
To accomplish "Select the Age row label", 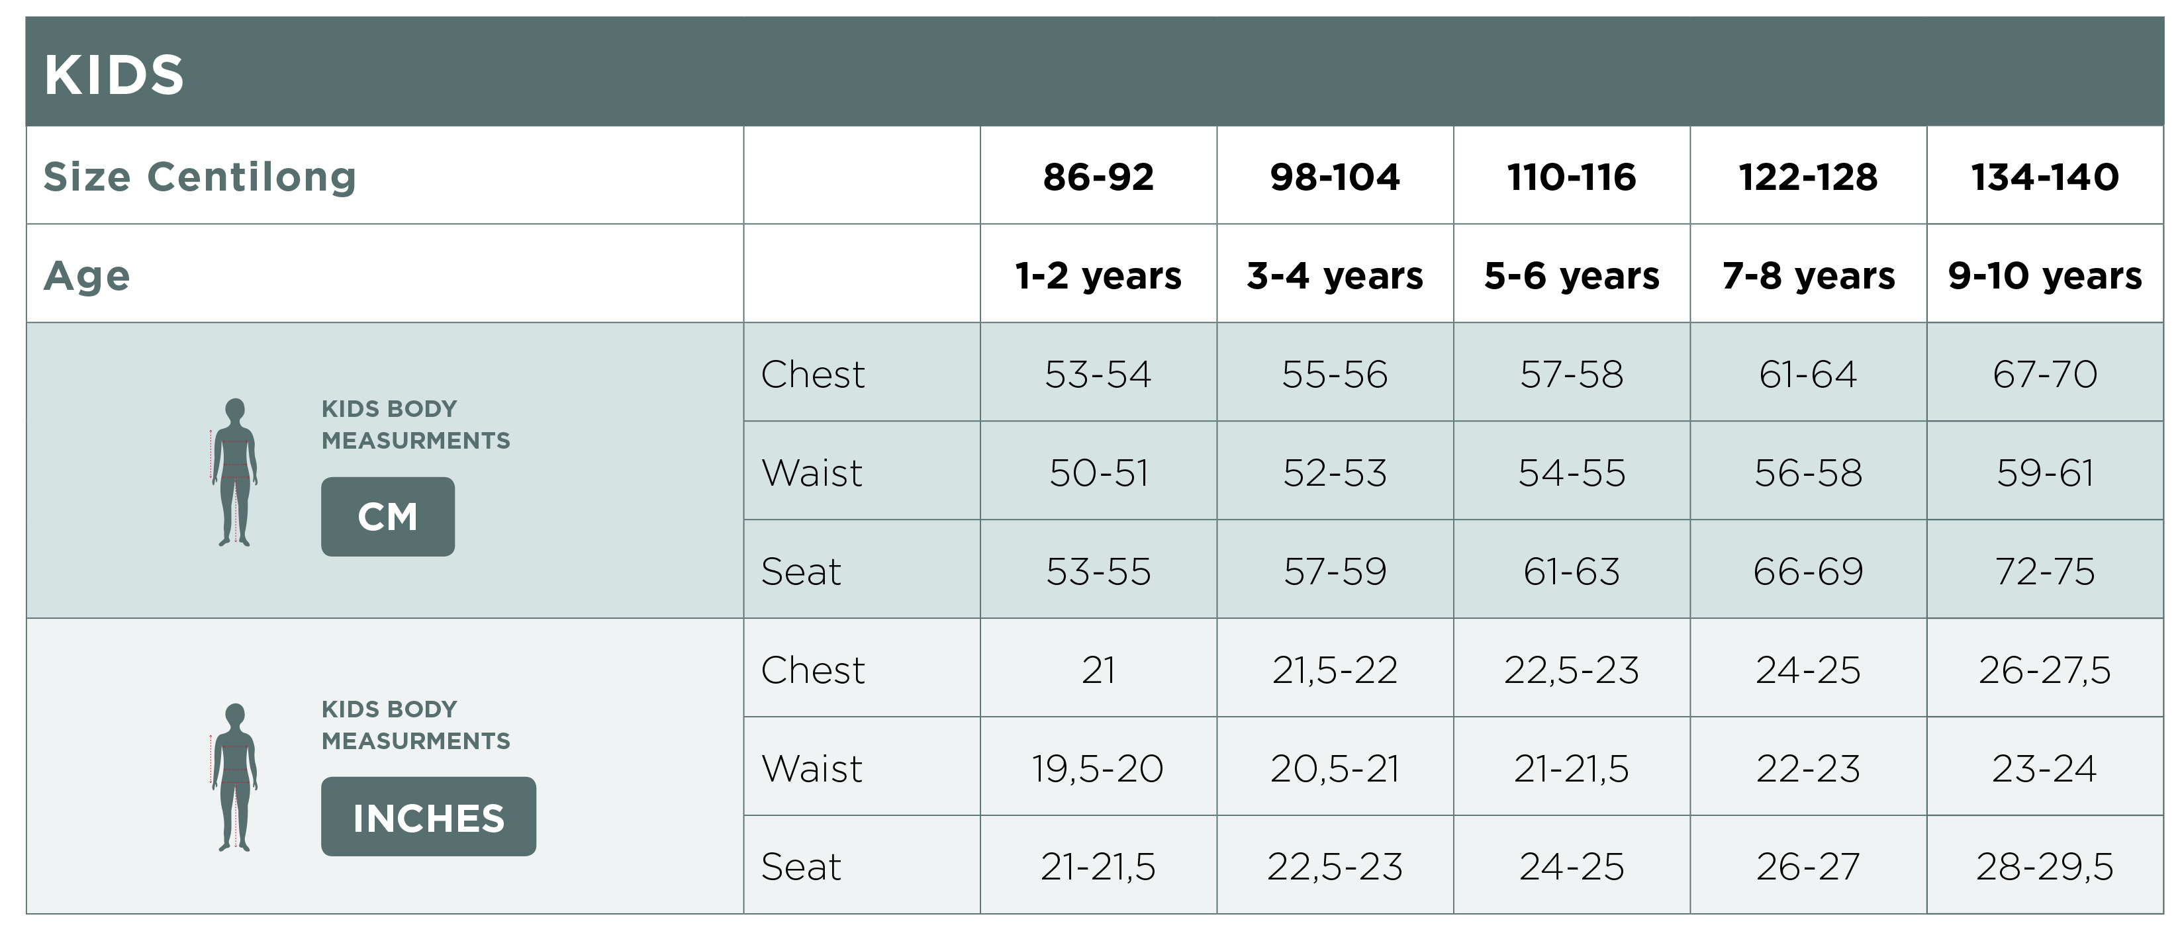I will click(x=87, y=276).
